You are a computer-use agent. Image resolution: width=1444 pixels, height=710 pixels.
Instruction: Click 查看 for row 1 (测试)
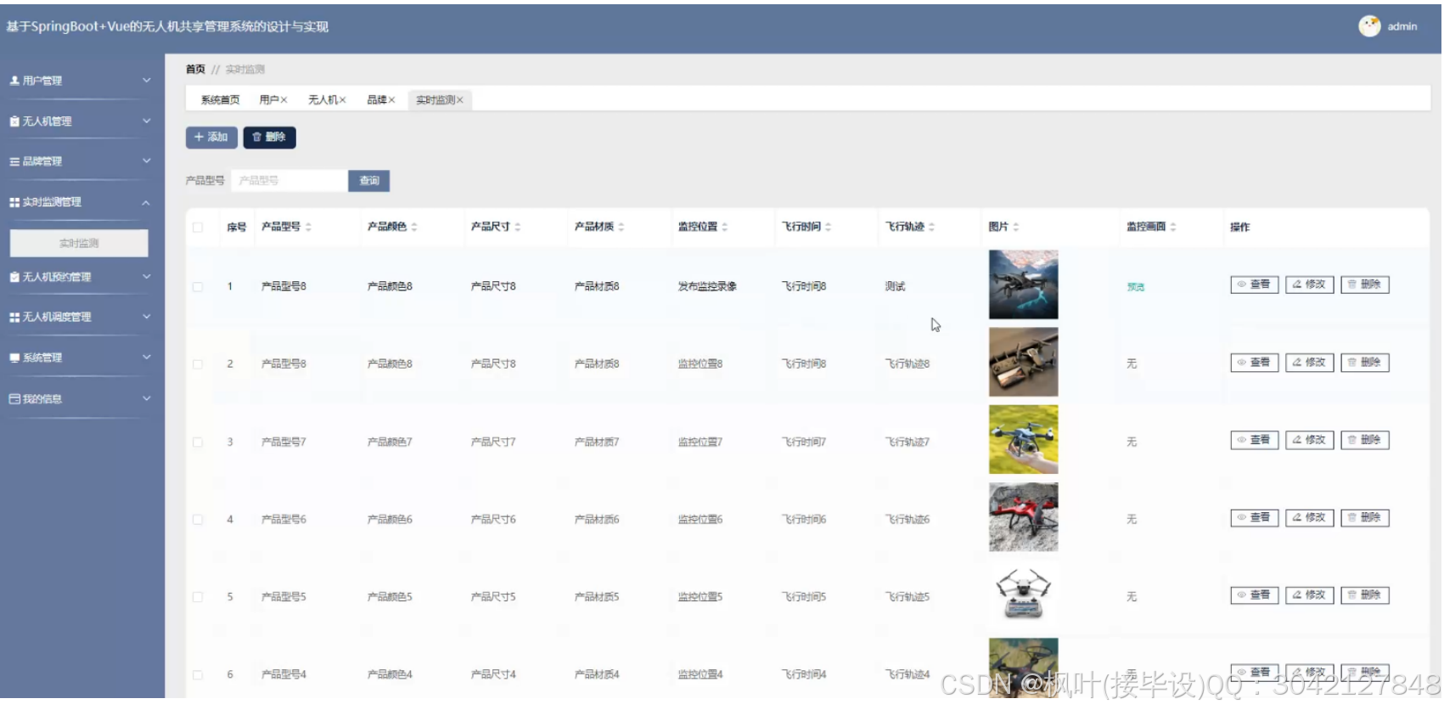point(1254,285)
